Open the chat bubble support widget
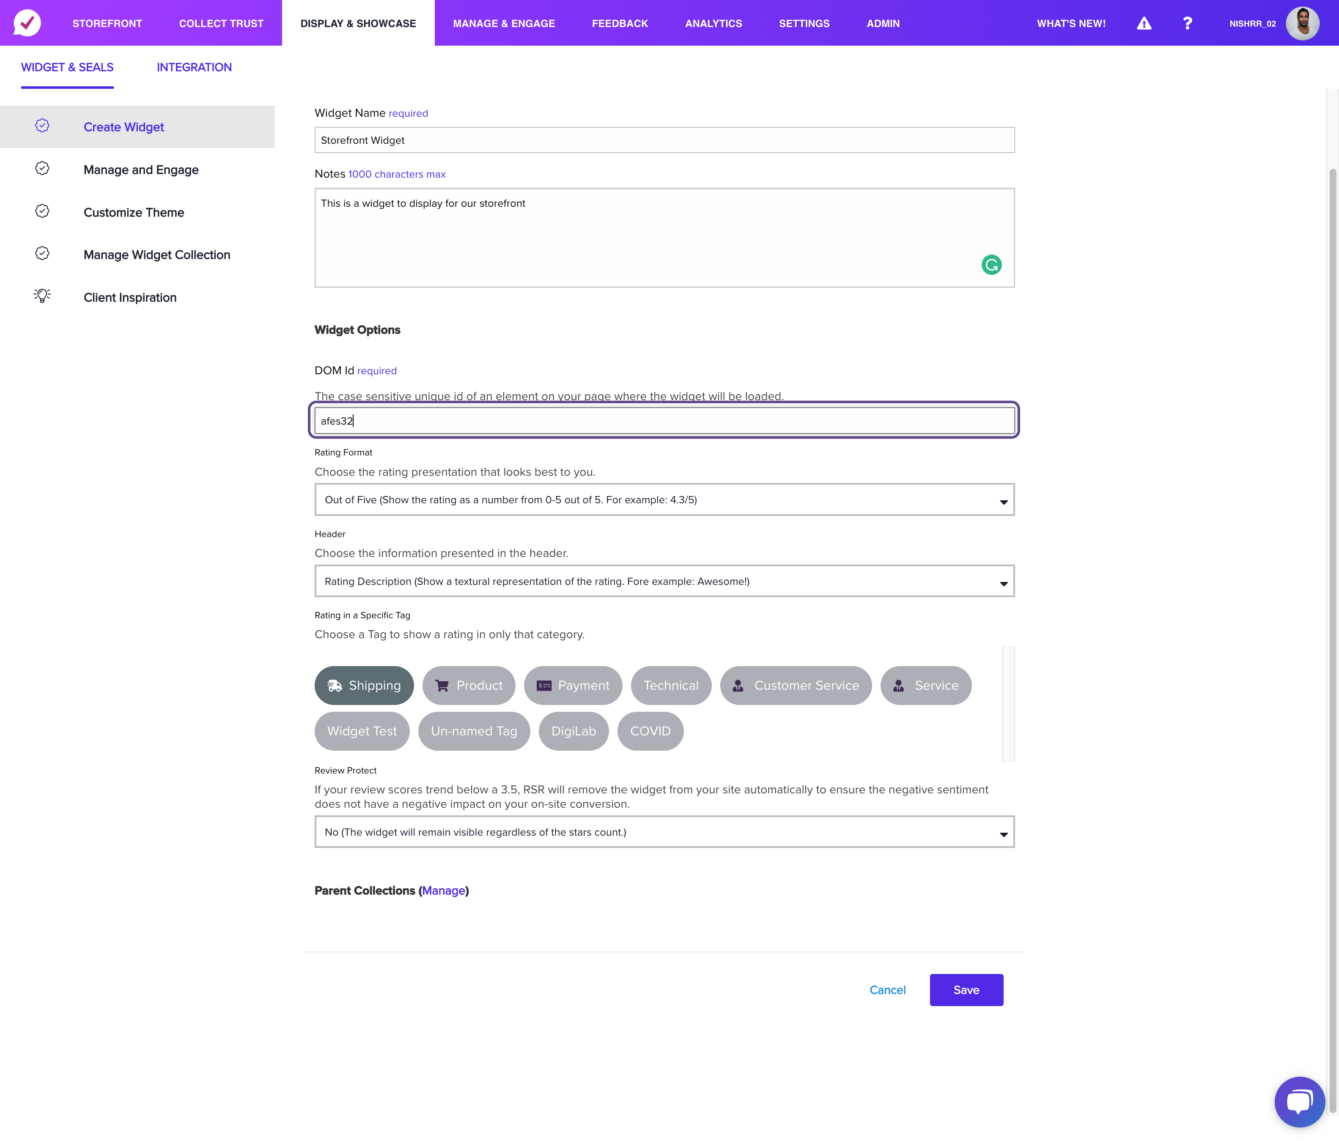This screenshot has width=1339, height=1141. (1300, 1102)
